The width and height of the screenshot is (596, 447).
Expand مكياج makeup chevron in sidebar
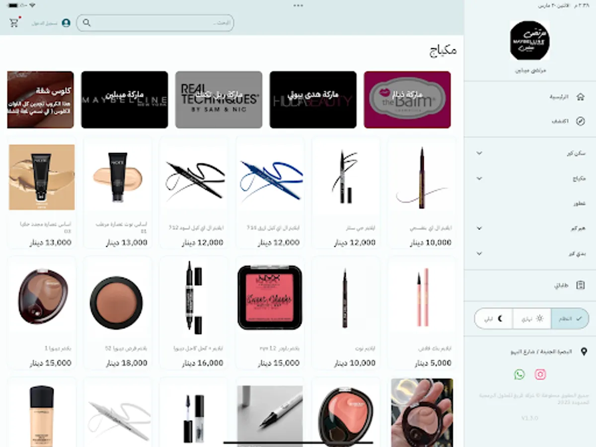click(479, 178)
